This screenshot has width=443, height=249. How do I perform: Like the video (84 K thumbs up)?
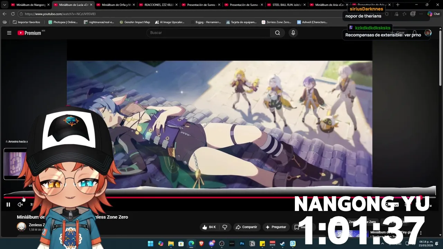(209, 227)
